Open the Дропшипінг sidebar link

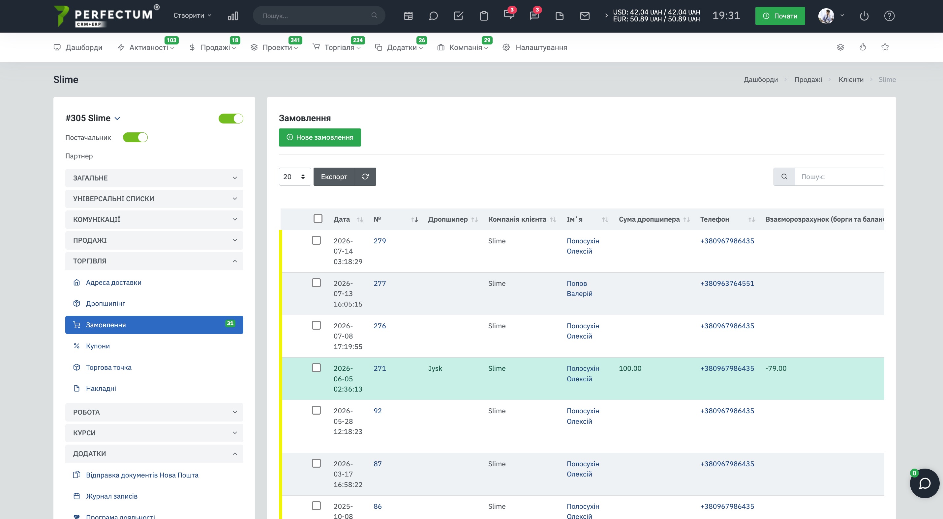[x=106, y=303]
